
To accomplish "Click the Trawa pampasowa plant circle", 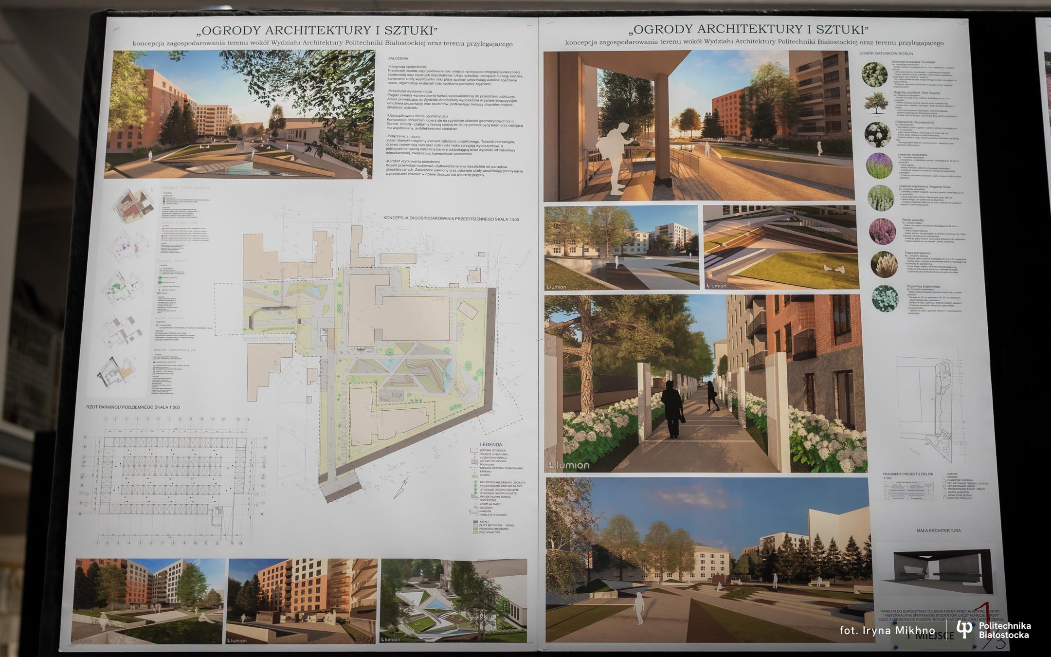I will click(x=884, y=264).
